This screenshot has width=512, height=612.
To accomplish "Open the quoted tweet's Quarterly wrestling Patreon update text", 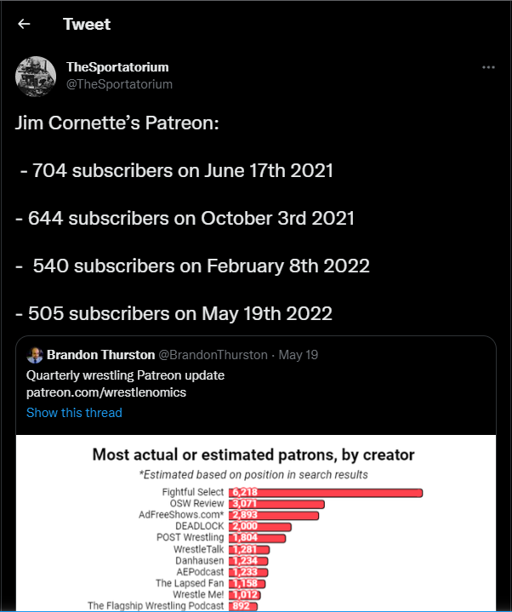I will [x=125, y=375].
